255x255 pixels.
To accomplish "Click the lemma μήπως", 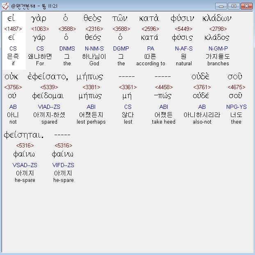I will click(x=90, y=96).
